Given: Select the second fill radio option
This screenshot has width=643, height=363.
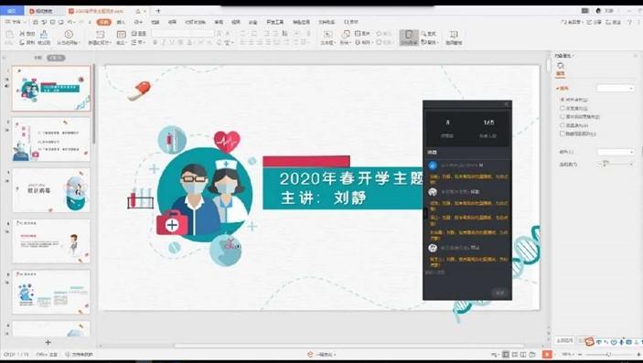Looking at the screenshot, I should [563, 108].
